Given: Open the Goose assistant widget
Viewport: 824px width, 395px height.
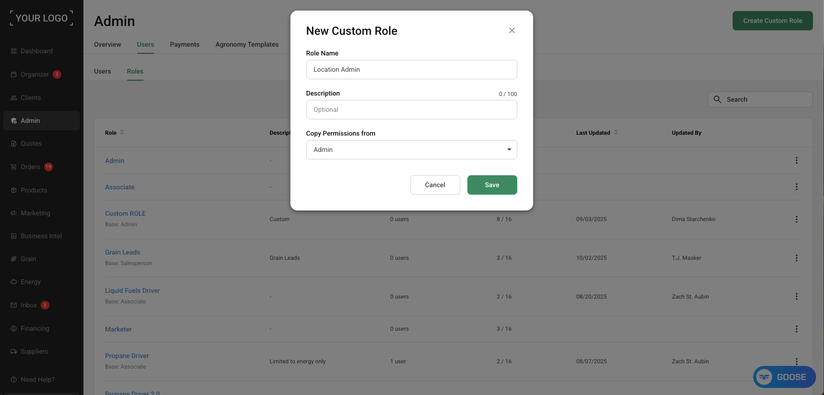Looking at the screenshot, I should [784, 377].
